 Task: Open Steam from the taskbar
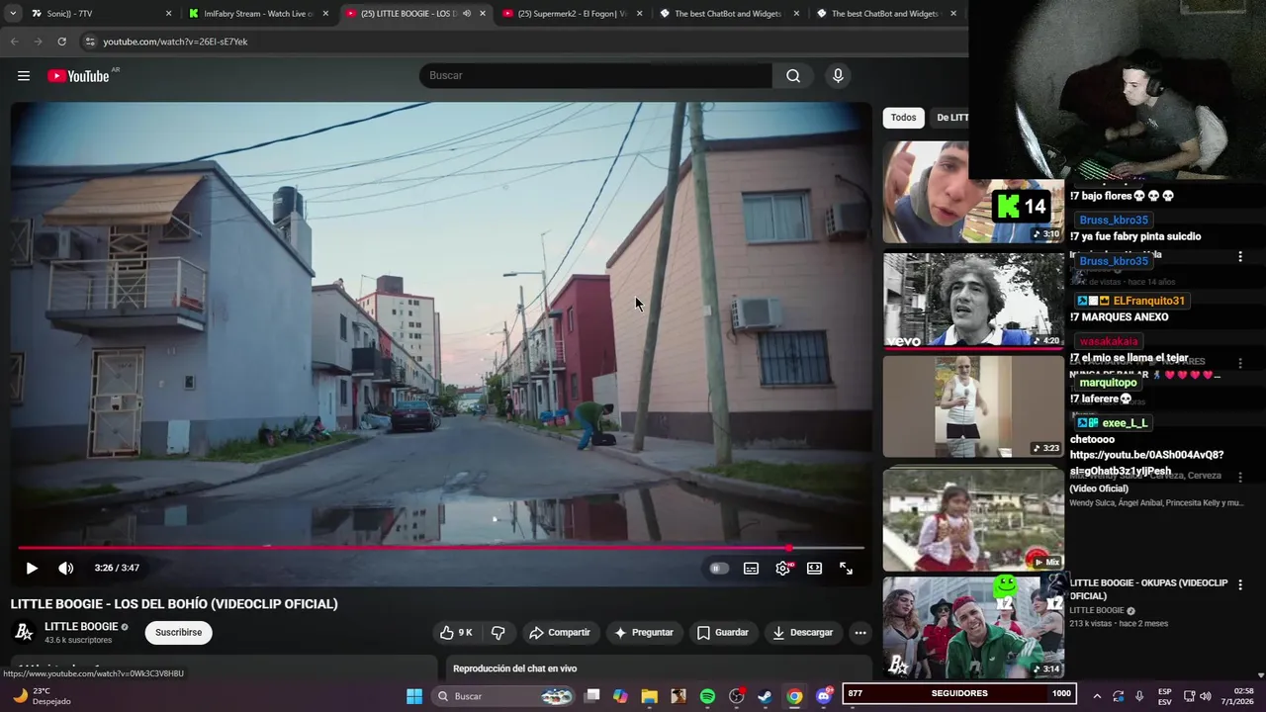click(x=765, y=696)
